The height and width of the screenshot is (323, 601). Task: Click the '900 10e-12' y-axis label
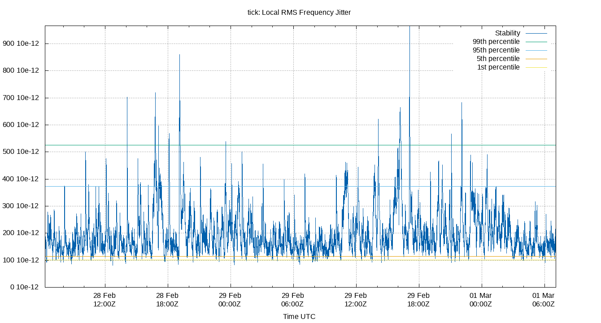pos(21,44)
